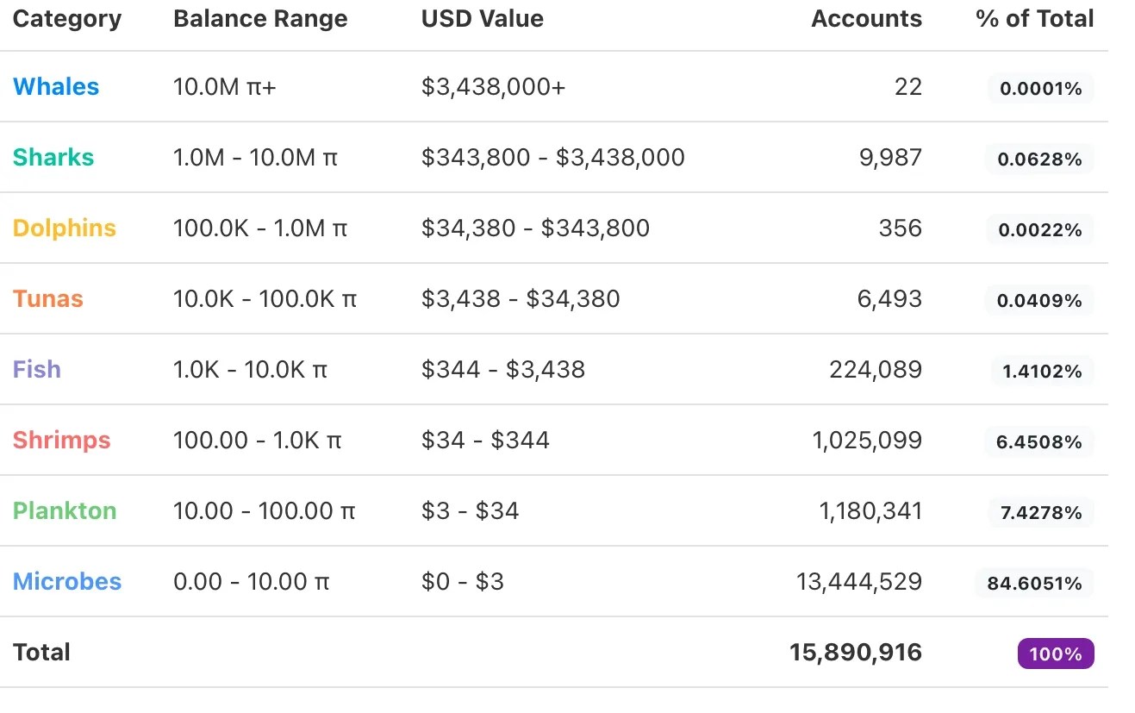This screenshot has height=713, width=1135.
Task: Click the Whales category link
Action: [56, 87]
